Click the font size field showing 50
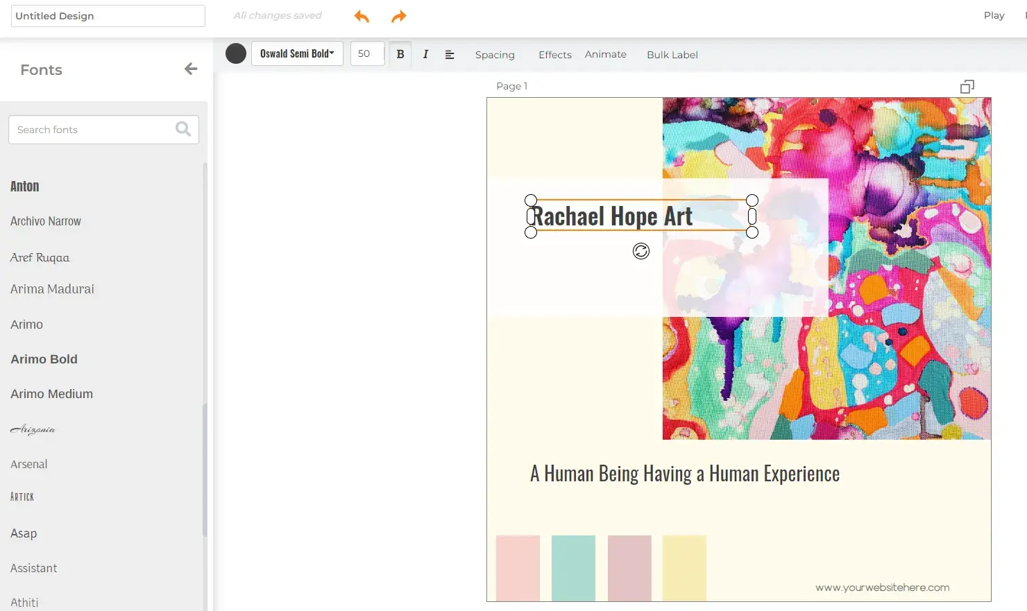 [367, 53]
